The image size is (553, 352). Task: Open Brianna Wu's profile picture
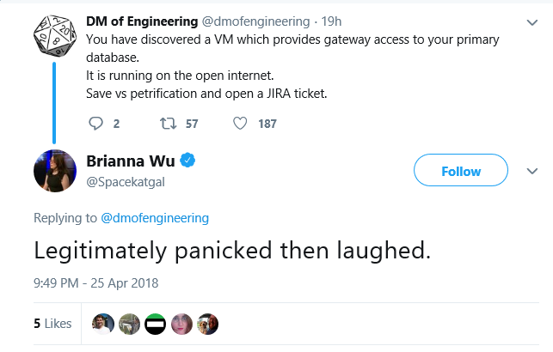(x=55, y=171)
